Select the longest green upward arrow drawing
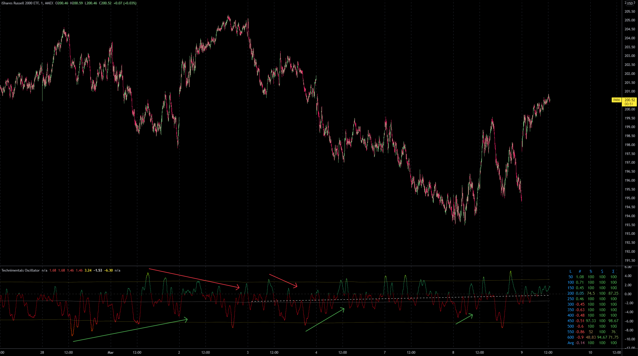This screenshot has height=356, width=638. tap(130, 331)
